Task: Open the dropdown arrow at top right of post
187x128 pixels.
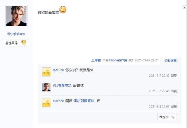Action: (184, 7)
